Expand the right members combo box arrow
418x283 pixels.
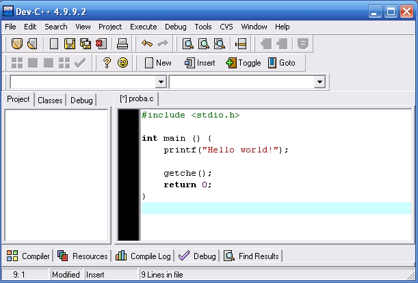tap(319, 82)
